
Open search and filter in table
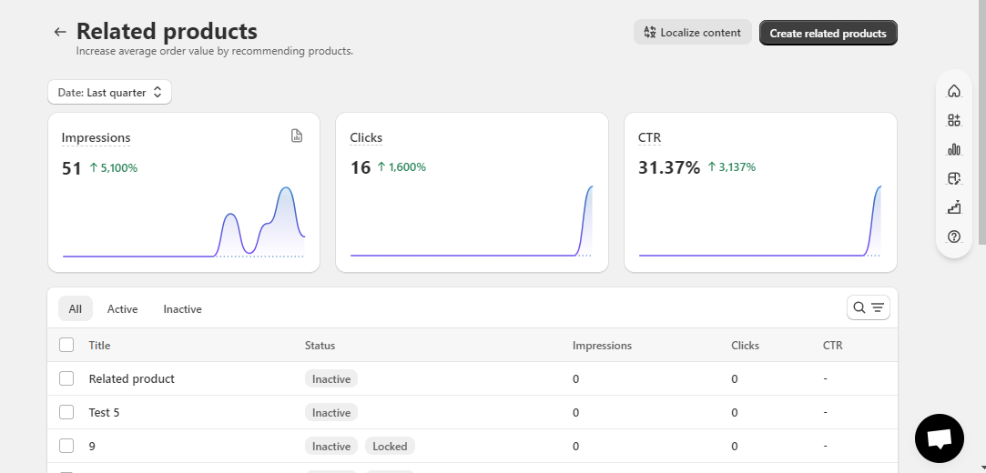tap(868, 307)
